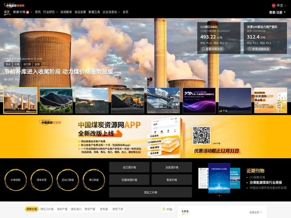
Task: Click the QR code on APP banner
Action: tap(201, 135)
